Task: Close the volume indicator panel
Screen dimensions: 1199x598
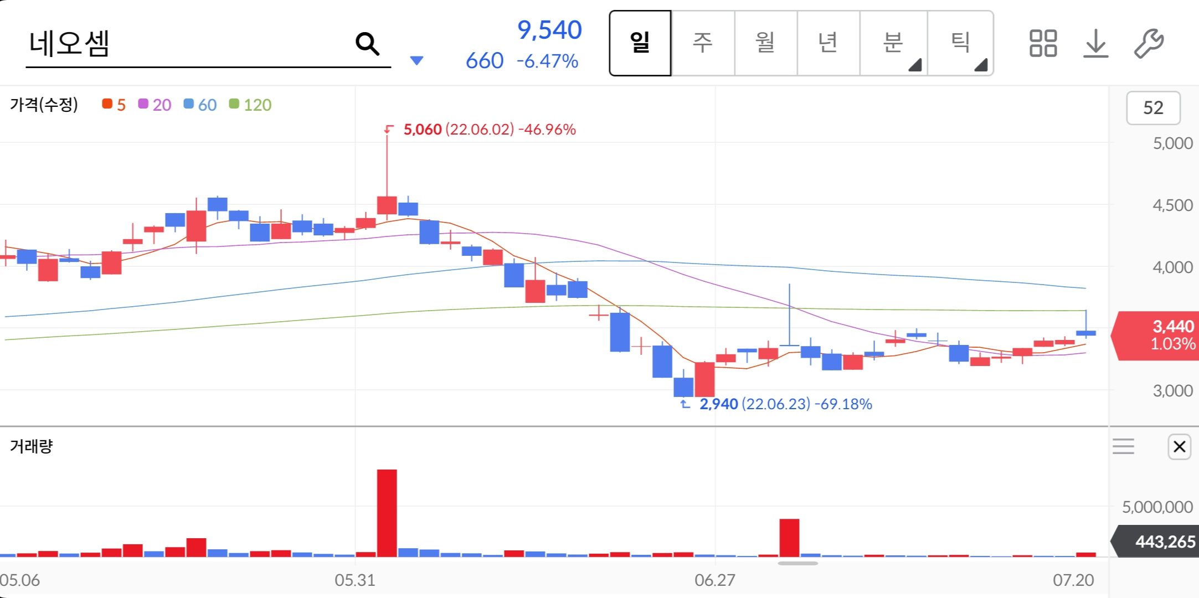Action: pos(1179,446)
